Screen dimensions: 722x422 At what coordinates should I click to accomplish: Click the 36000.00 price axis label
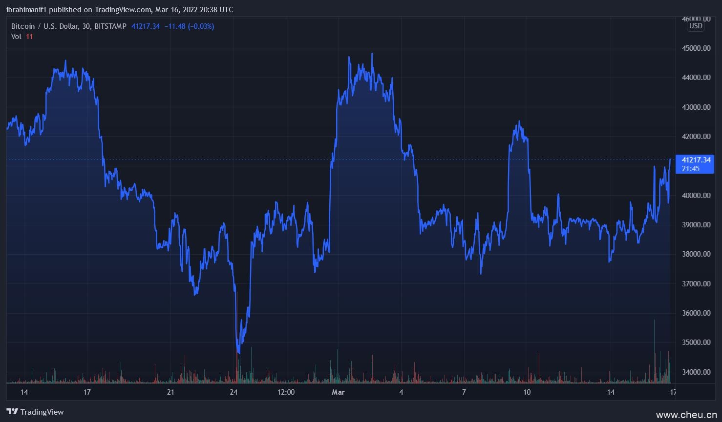pyautogui.click(x=696, y=313)
